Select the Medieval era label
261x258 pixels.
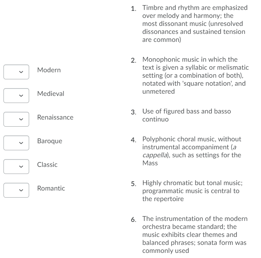click(48, 93)
